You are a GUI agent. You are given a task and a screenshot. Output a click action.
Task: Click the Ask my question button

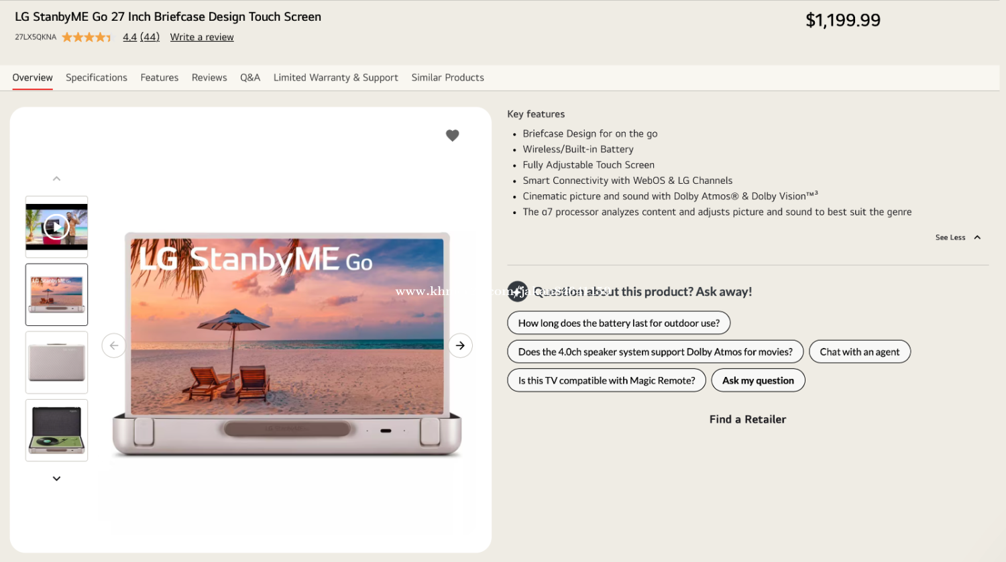(x=759, y=380)
